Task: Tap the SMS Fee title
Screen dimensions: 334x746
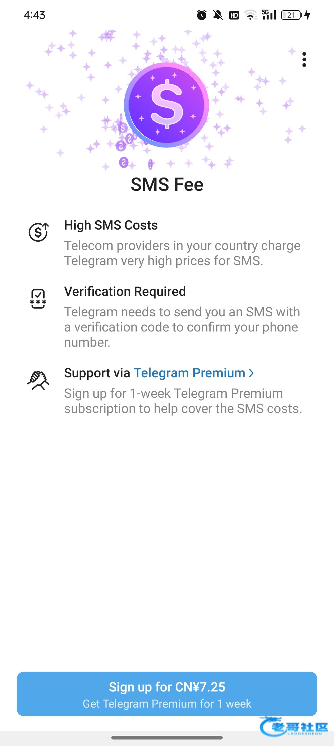Action: (167, 185)
